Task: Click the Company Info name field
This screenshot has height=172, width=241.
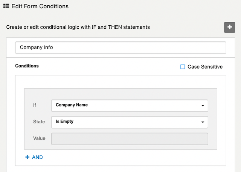Action: click(120, 48)
